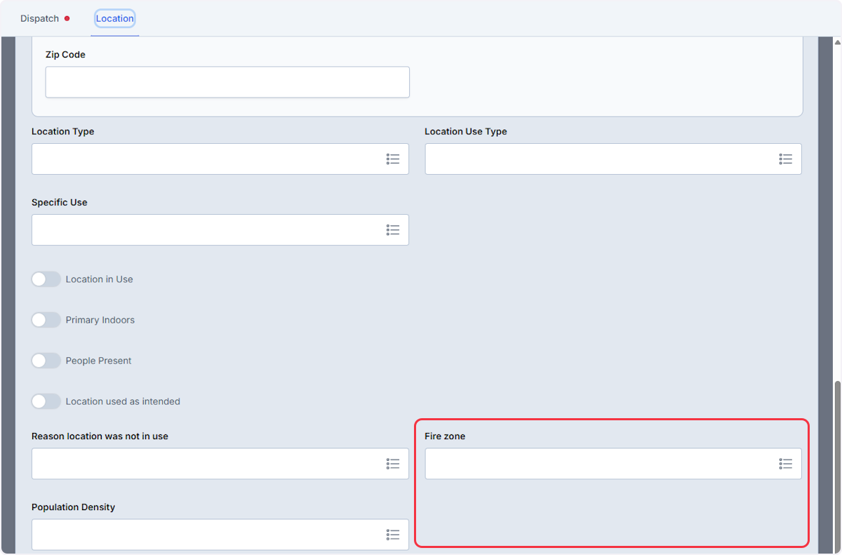Click the Zip Code field label
This screenshot has width=842, height=555.
click(65, 55)
